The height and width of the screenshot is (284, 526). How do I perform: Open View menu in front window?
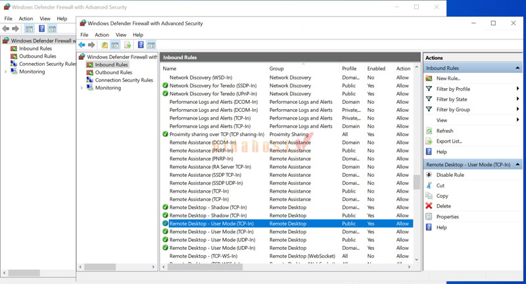pyautogui.click(x=121, y=35)
